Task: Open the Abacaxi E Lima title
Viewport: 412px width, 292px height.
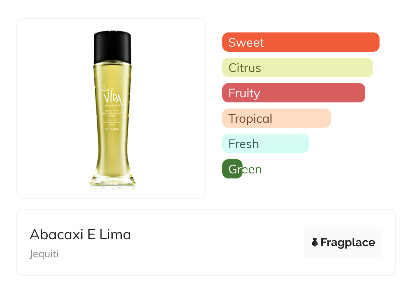Action: tap(80, 234)
